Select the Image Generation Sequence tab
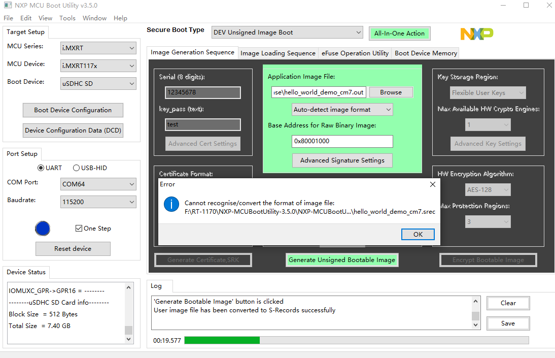Viewport: 555px width, 358px height. (193, 52)
